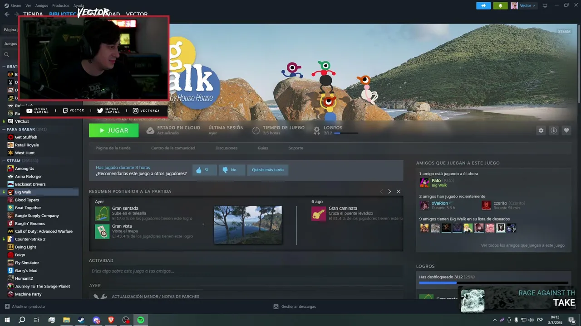Click the achievements progress bar 3/12
581x326 pixels.
(x=493, y=283)
